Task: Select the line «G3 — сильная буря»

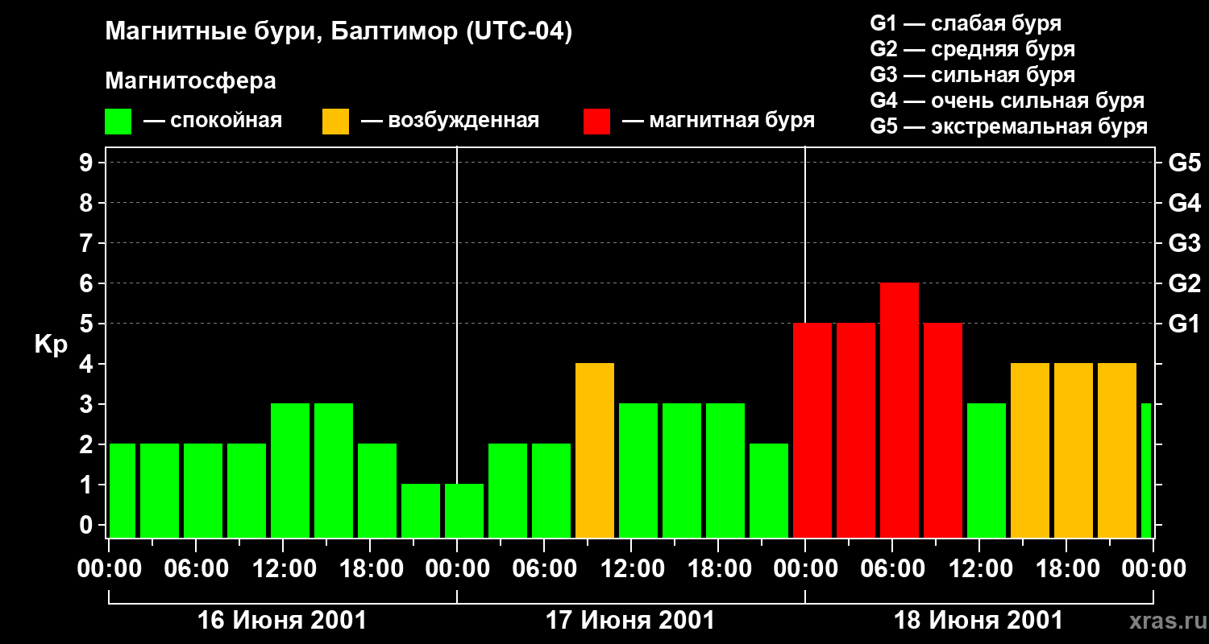Action: click(973, 75)
